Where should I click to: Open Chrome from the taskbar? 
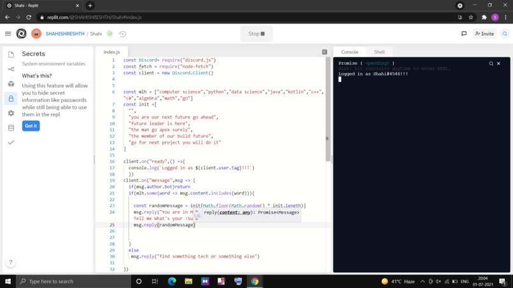click(255, 281)
